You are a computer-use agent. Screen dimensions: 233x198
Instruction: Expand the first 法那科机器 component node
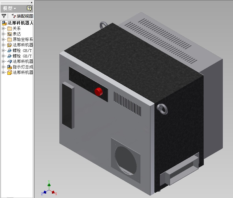tap(3, 45)
